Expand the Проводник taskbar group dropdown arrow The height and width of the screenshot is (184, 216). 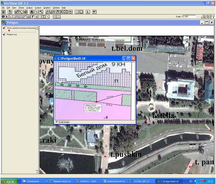[x=47, y=181]
